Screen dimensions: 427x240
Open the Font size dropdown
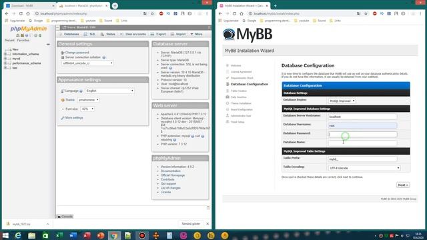pyautogui.click(x=87, y=109)
